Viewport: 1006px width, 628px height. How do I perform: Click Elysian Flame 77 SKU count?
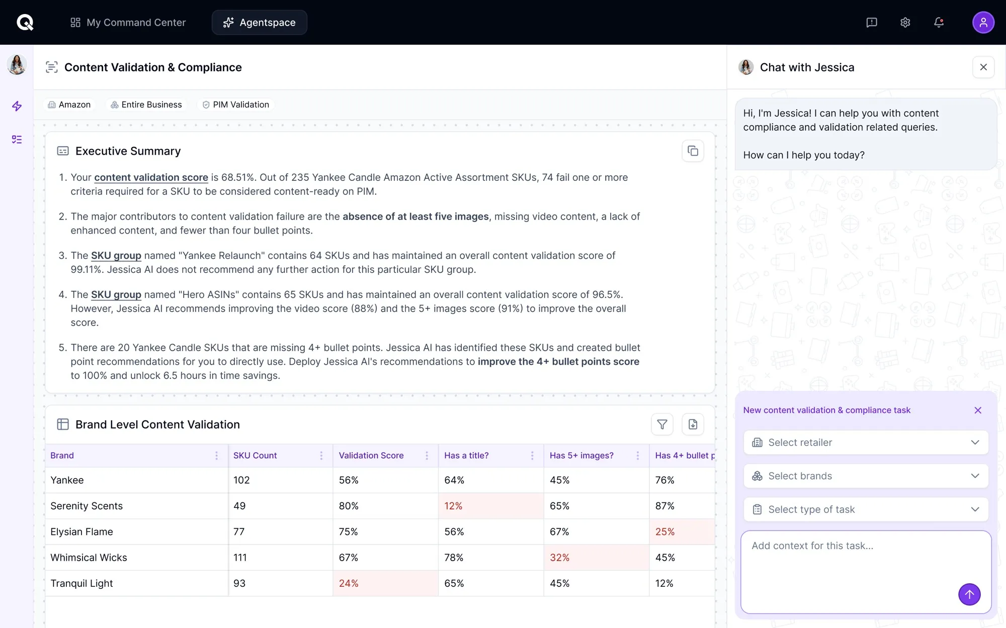pyautogui.click(x=281, y=532)
